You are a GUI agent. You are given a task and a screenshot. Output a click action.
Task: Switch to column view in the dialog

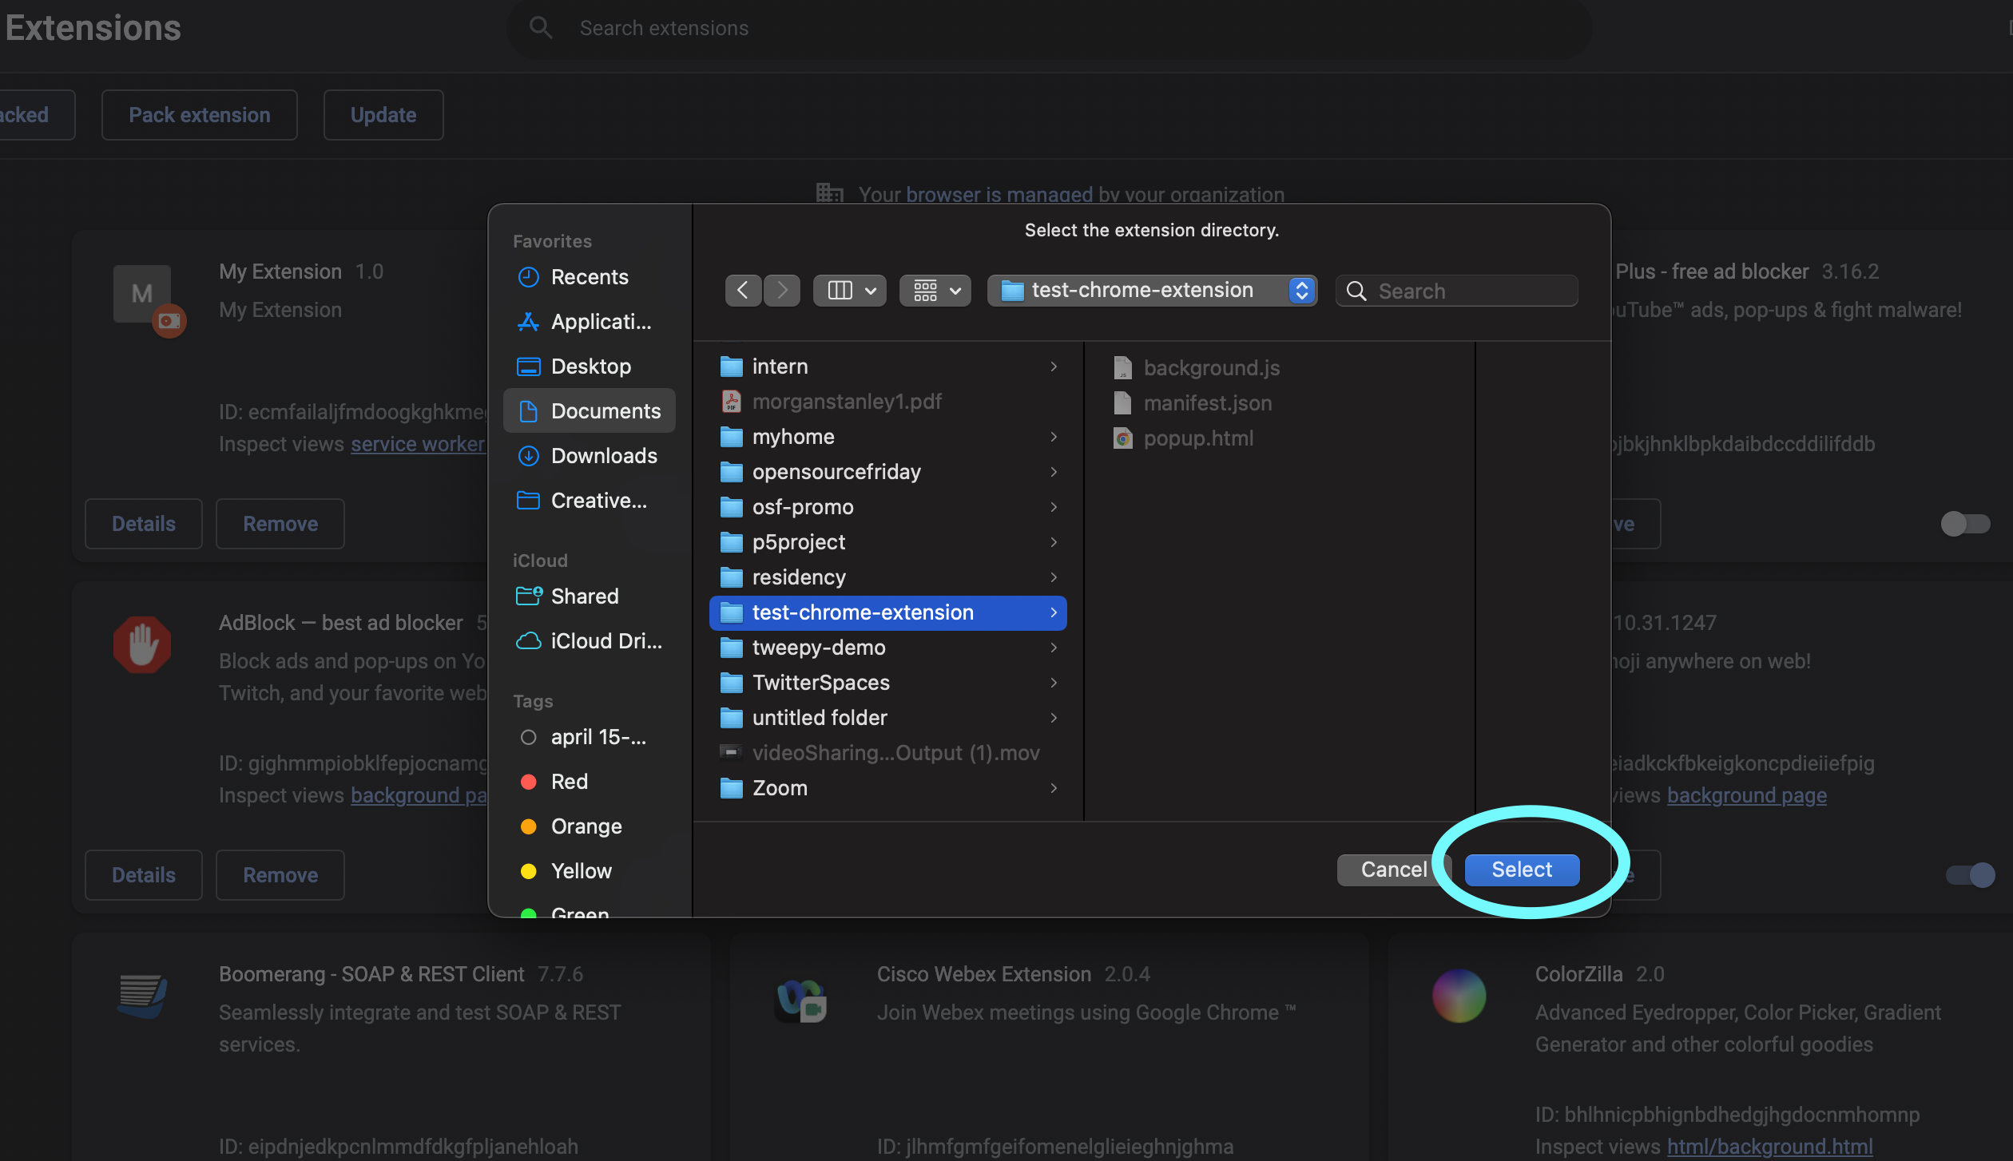pos(842,290)
